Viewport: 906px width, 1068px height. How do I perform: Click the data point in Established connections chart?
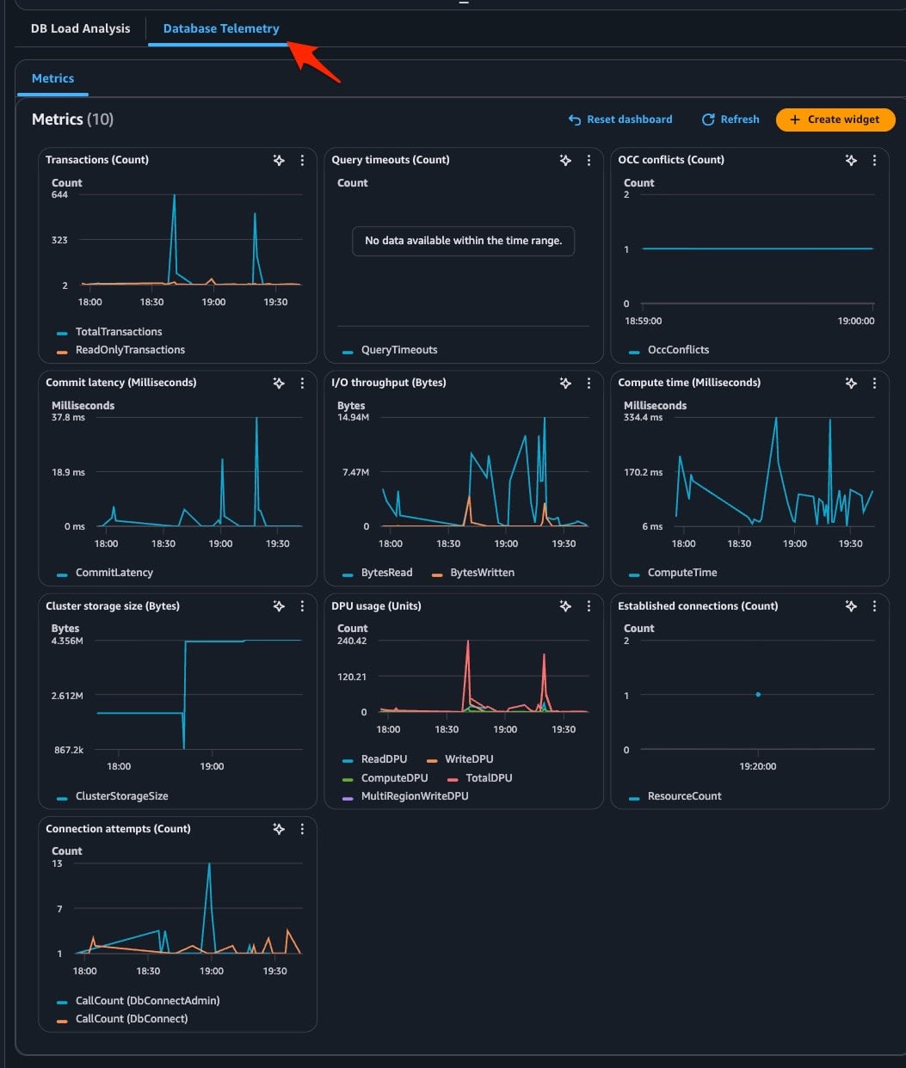click(x=758, y=695)
